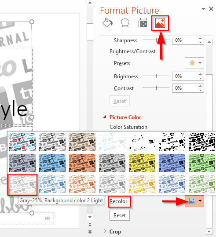Image resolution: width=216 pixels, height=237 pixels.
Task: Choose the orange light recolor thumbnail
Action: coord(82,184)
